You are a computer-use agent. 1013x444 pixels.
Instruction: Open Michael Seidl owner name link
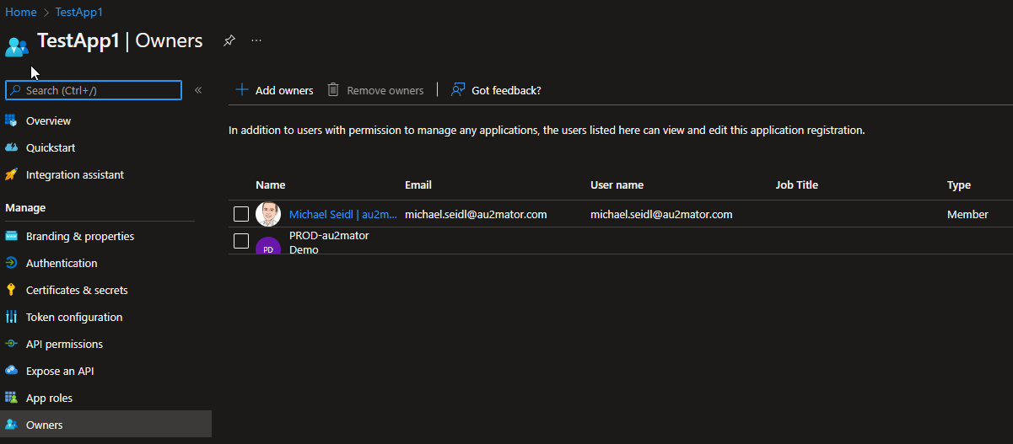tap(343, 215)
